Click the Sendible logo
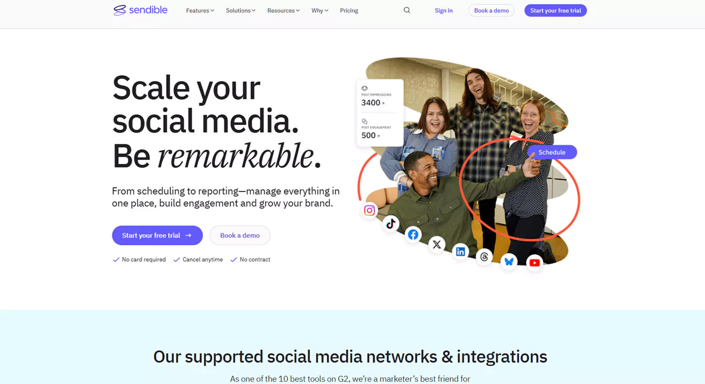Viewport: 705px width, 384px height. (141, 10)
